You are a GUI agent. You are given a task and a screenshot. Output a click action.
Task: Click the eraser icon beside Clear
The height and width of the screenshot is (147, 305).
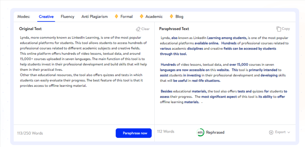coord(138,29)
